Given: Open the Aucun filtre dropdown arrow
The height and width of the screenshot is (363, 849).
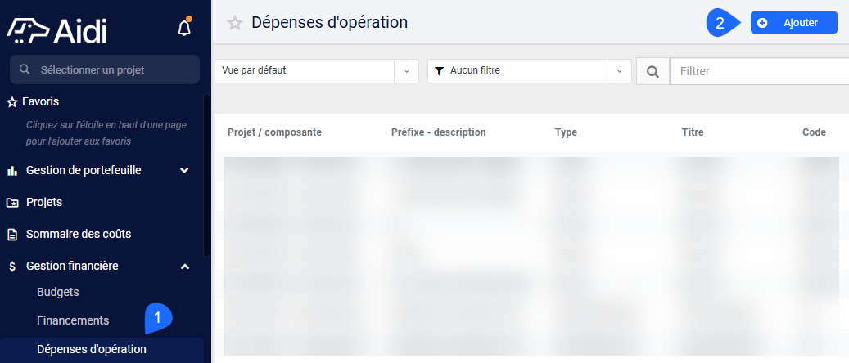Looking at the screenshot, I should [x=620, y=71].
